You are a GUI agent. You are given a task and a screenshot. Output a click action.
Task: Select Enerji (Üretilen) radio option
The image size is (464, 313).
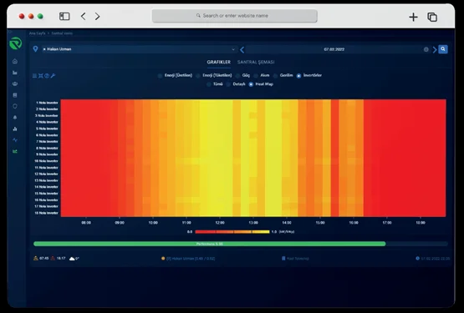tap(160, 76)
